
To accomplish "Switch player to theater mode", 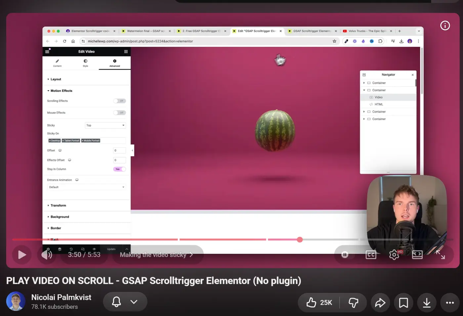I will click(x=417, y=255).
